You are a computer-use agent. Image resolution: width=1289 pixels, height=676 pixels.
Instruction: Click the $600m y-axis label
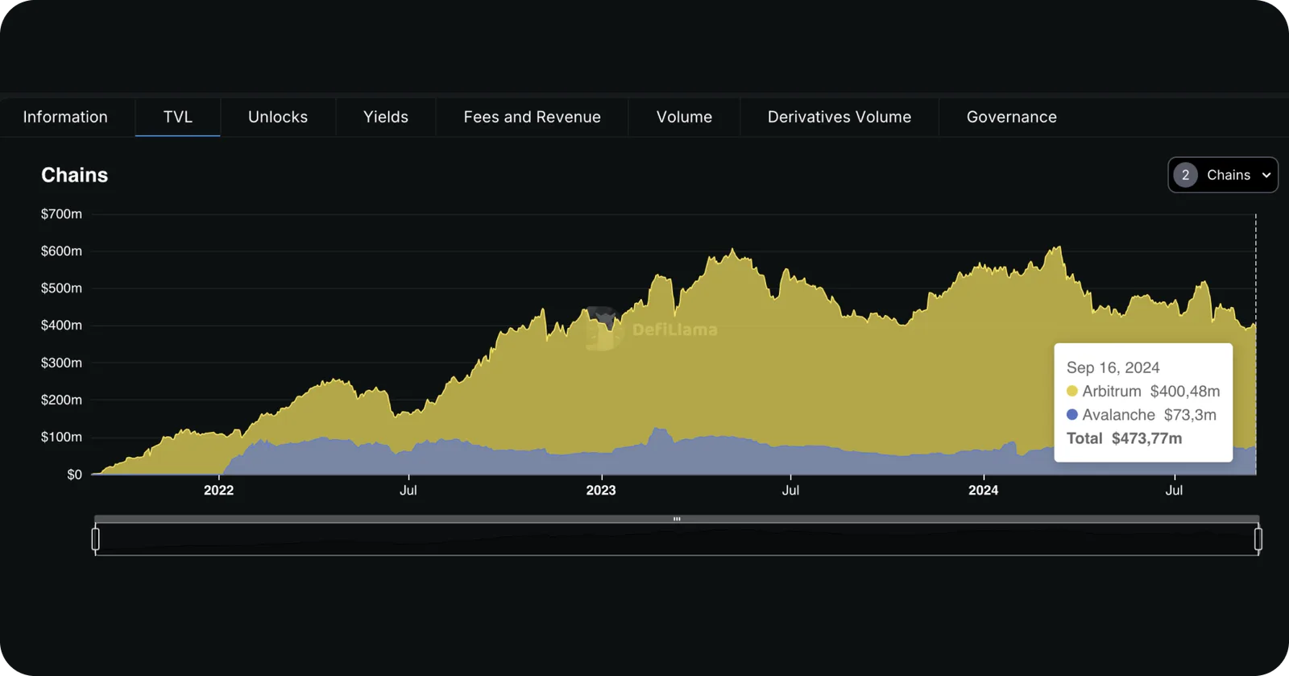tap(61, 251)
